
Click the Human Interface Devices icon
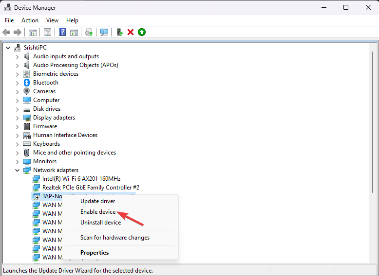tap(27, 135)
